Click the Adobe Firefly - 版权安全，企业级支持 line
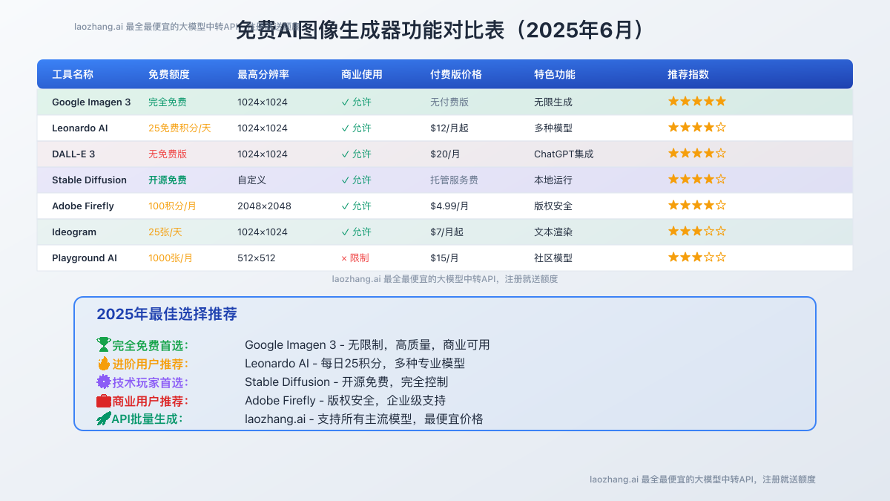Screen dimensions: 890x501 (x=345, y=401)
